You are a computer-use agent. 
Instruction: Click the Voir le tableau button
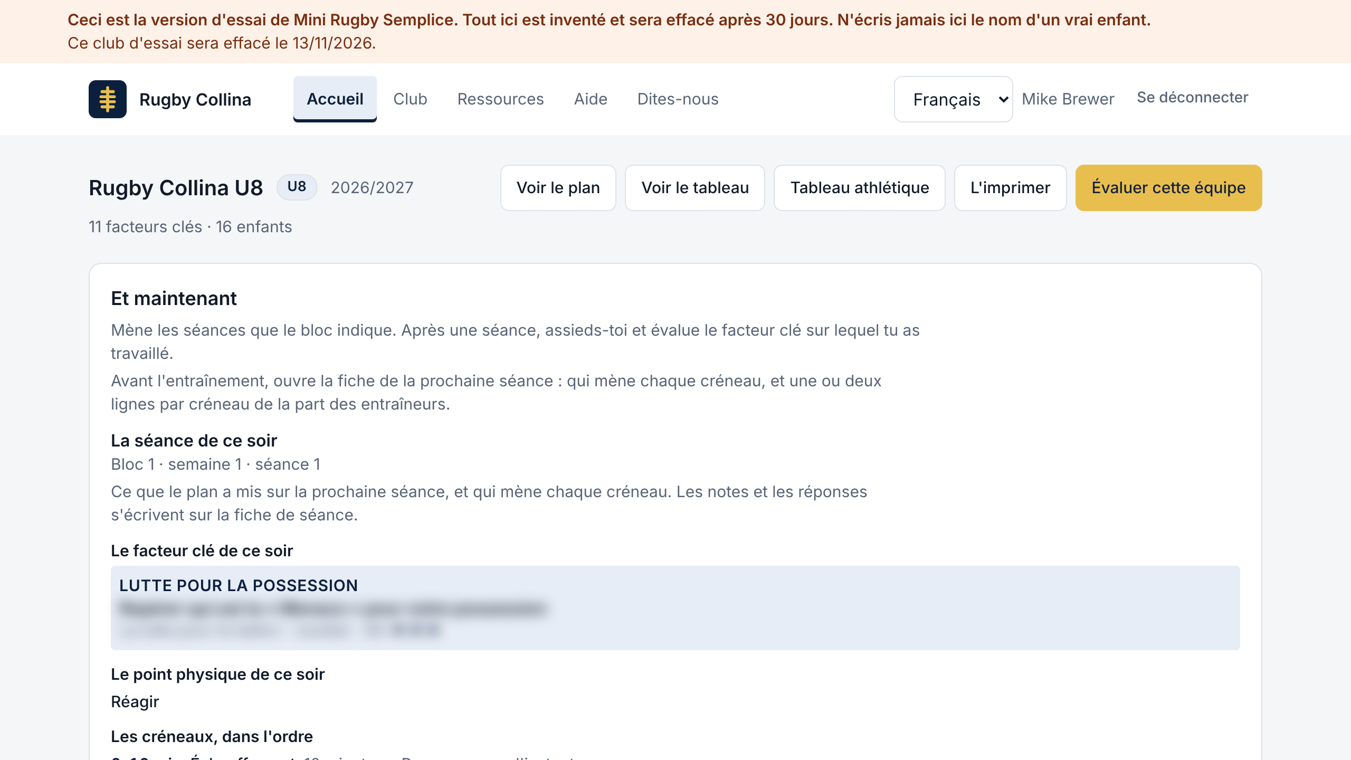pyautogui.click(x=695, y=188)
